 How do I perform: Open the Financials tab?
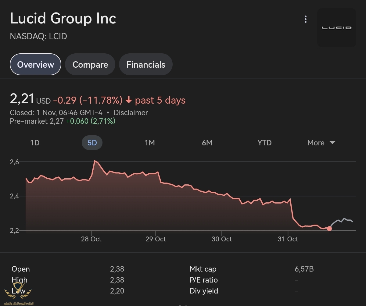pyautogui.click(x=146, y=65)
